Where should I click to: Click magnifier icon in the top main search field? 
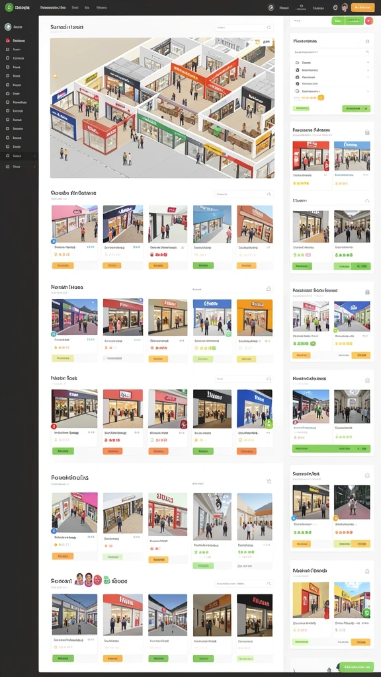tap(269, 28)
